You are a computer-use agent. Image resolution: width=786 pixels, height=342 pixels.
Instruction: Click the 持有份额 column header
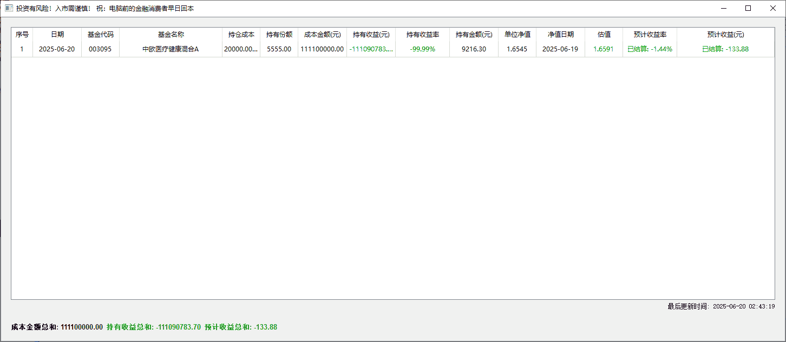click(x=279, y=34)
